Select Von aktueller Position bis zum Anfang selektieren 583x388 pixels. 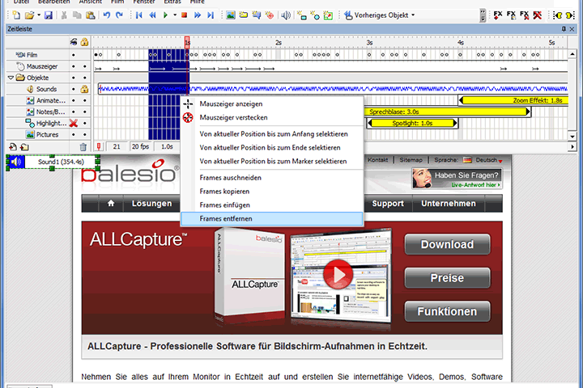(x=272, y=134)
